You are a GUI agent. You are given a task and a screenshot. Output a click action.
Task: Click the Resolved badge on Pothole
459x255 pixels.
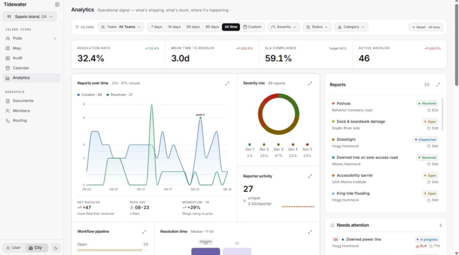click(x=427, y=103)
